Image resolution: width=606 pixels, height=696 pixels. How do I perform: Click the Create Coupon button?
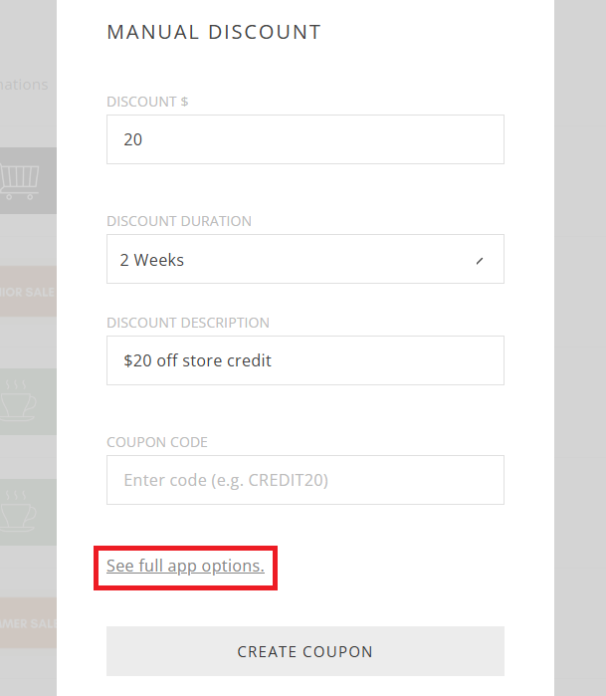point(305,651)
